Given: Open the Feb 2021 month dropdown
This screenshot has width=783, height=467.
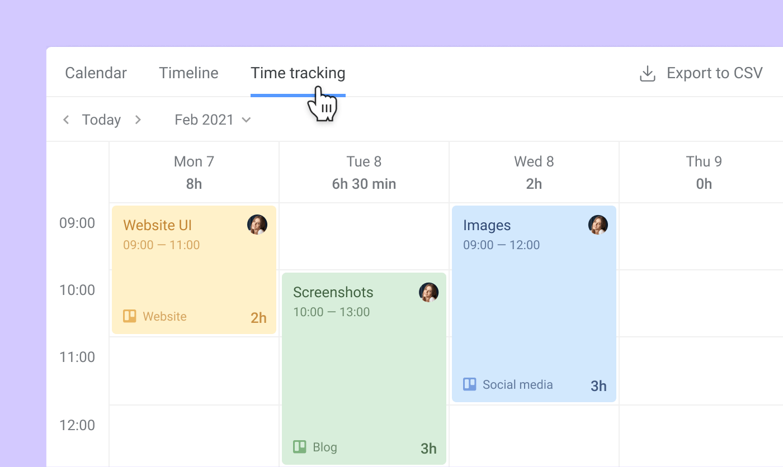Looking at the screenshot, I should click(246, 119).
